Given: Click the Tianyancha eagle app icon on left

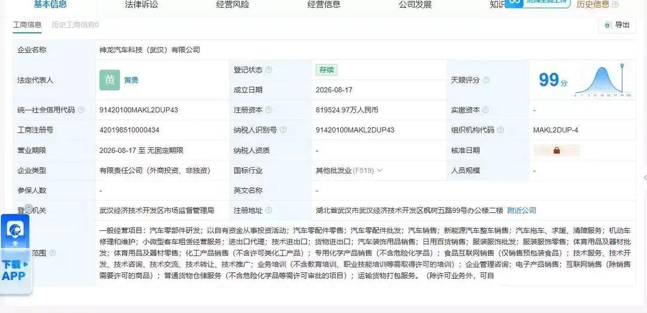Looking at the screenshot, I should [x=14, y=231].
